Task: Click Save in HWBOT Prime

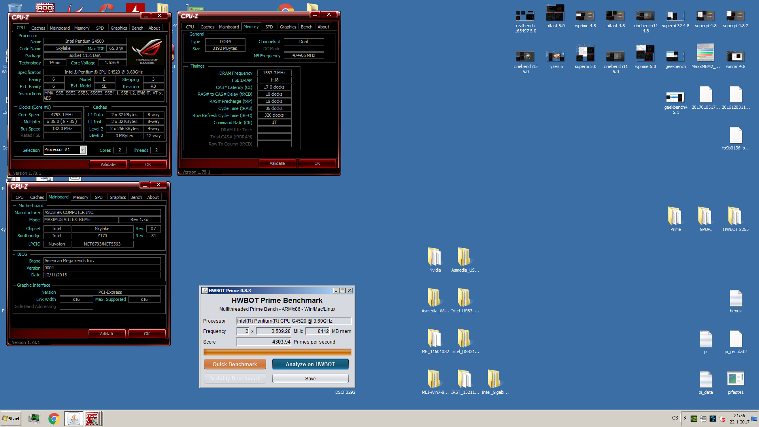Action: click(x=310, y=378)
